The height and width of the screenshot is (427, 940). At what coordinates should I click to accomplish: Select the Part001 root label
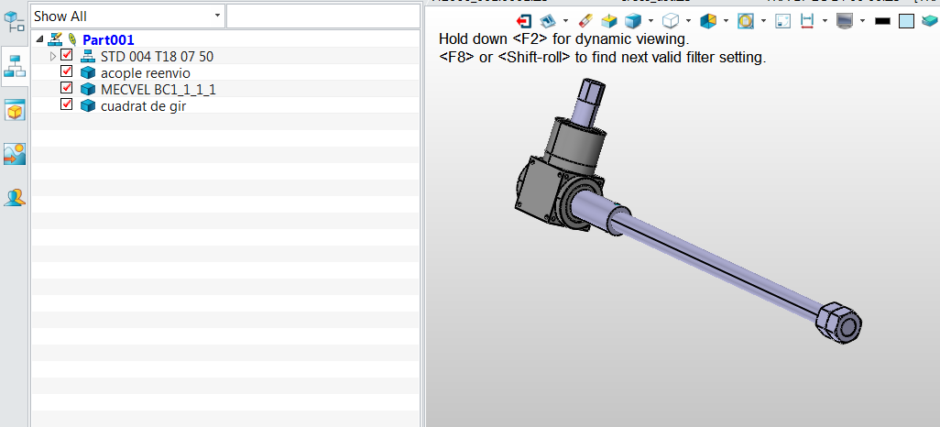click(108, 40)
